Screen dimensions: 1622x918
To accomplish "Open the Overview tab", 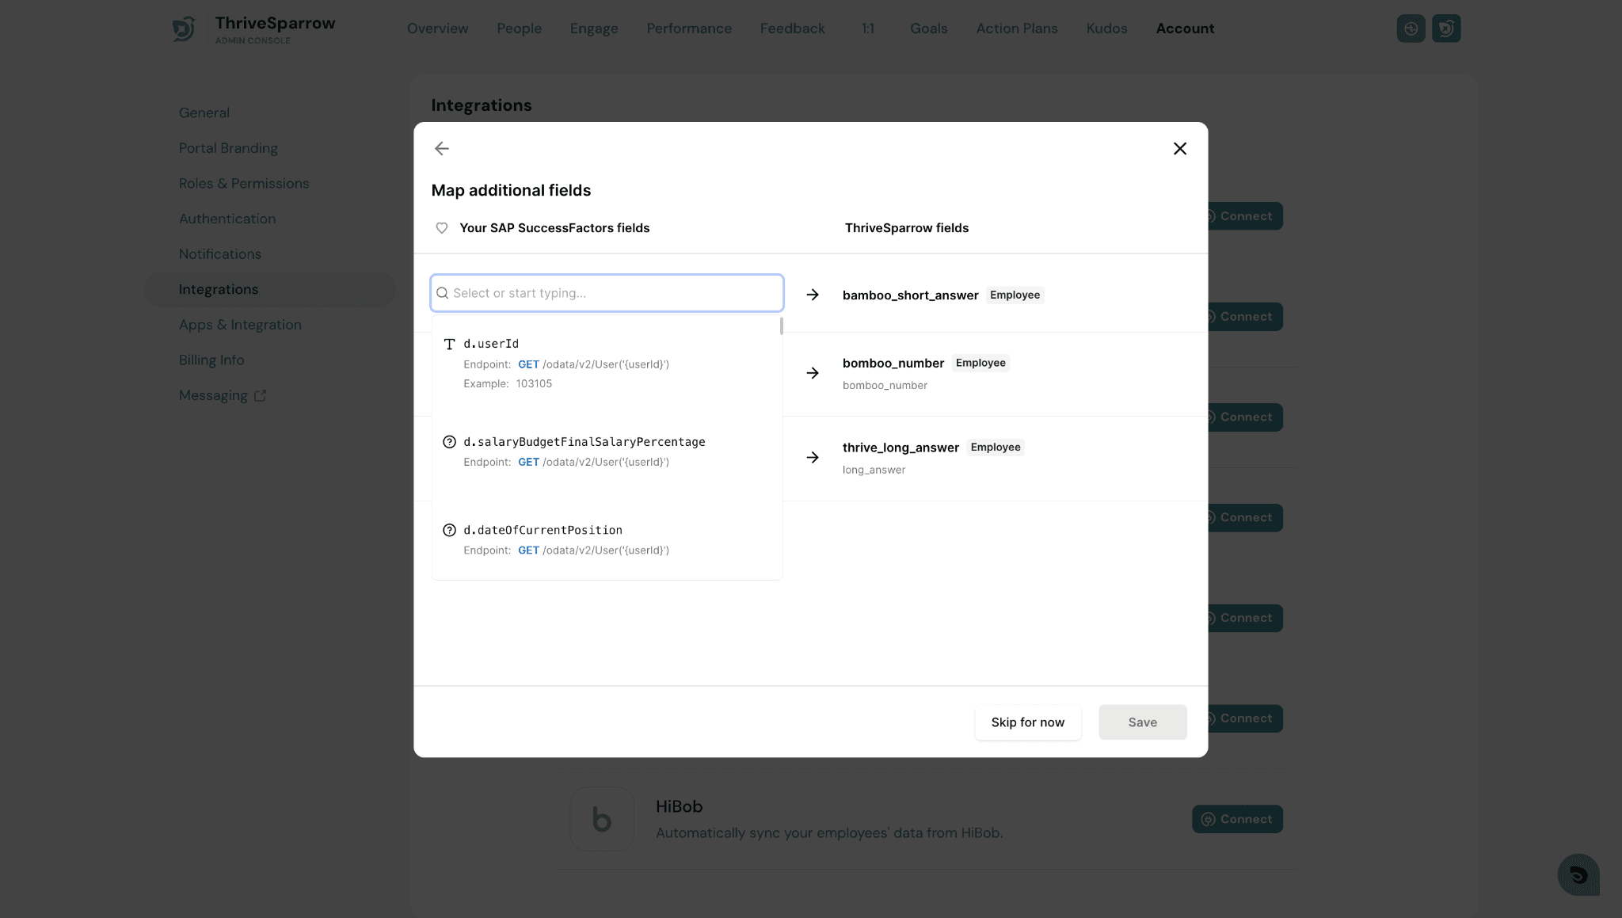I will pyautogui.click(x=437, y=29).
